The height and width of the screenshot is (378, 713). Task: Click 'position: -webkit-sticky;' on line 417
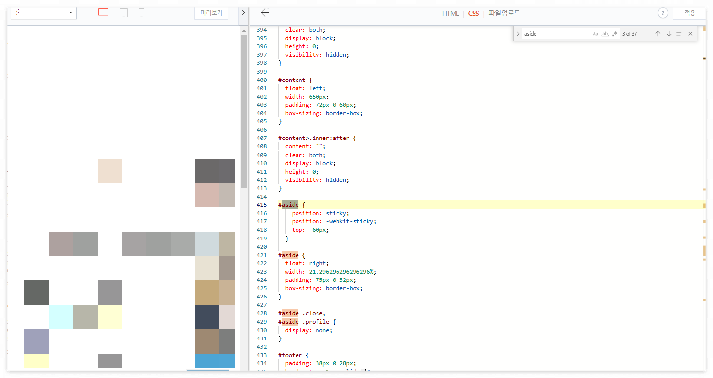tap(334, 221)
